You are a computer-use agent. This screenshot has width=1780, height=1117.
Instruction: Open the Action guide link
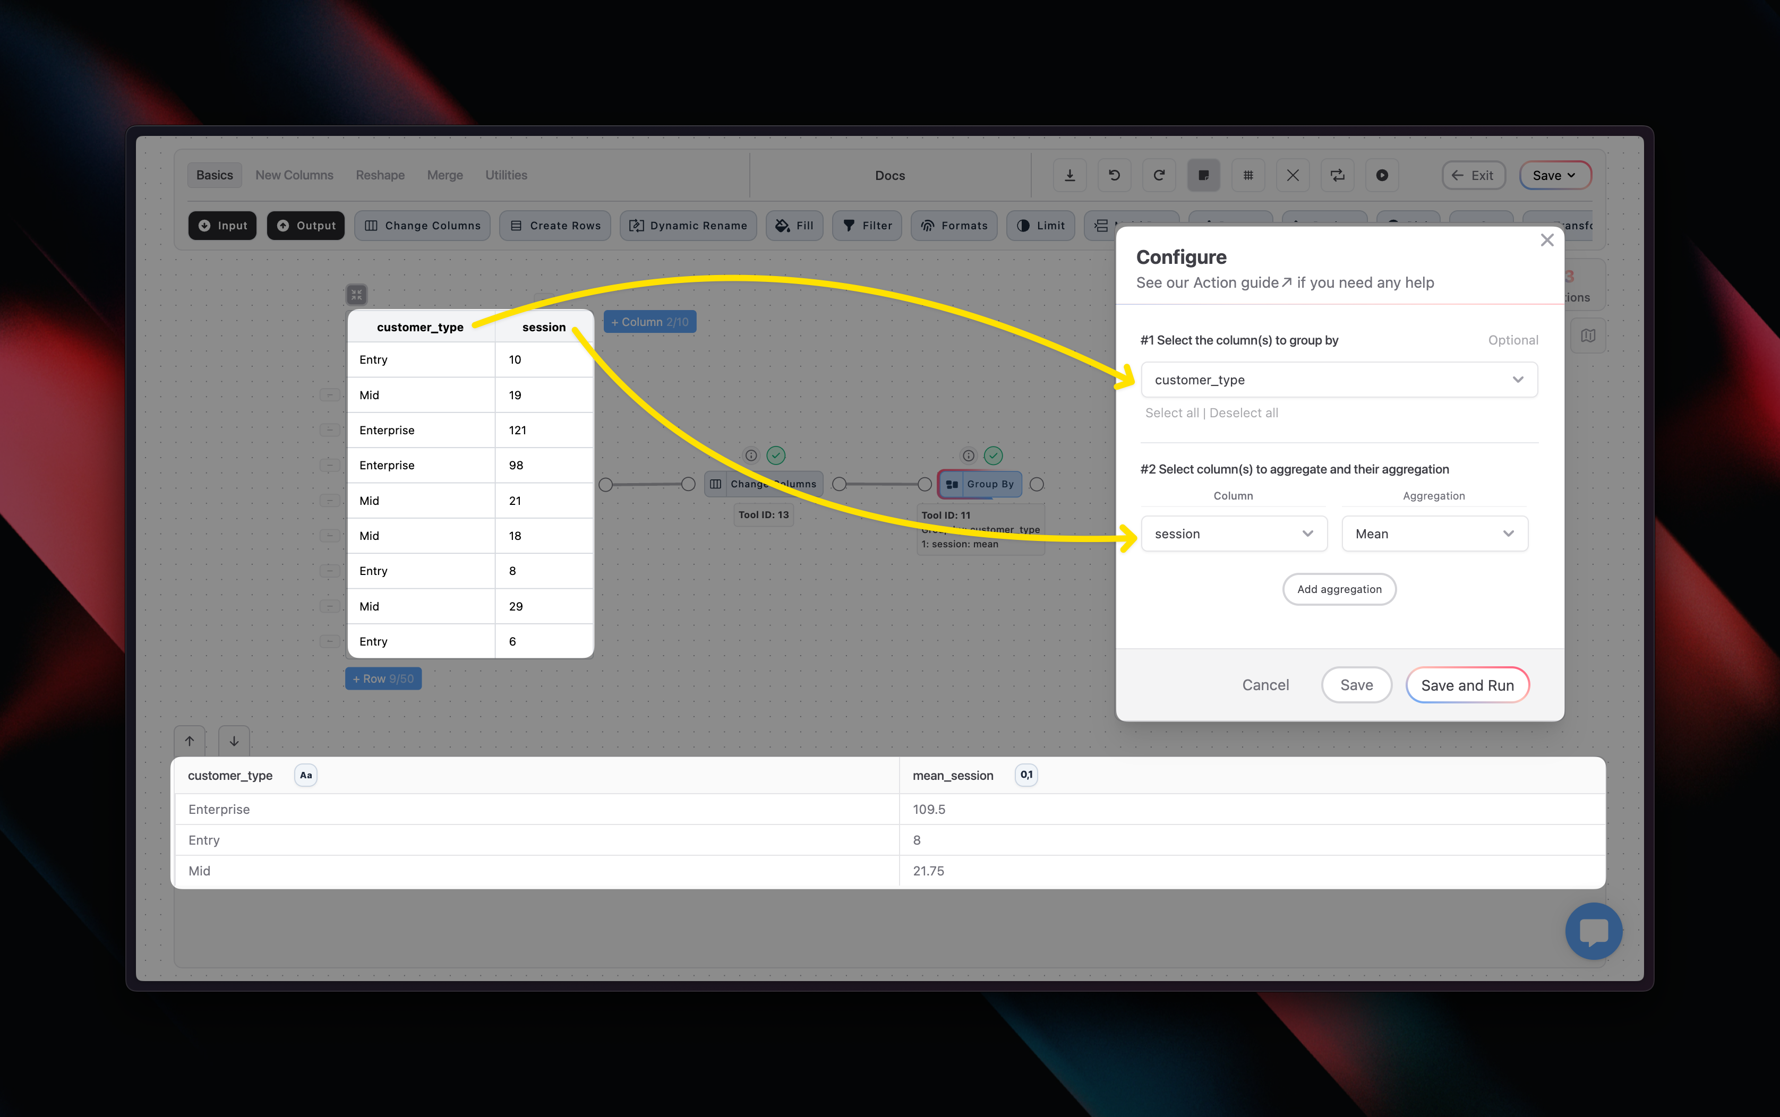coord(1243,283)
